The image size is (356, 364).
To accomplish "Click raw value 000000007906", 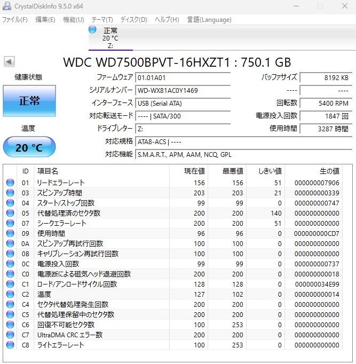I will [x=317, y=183].
